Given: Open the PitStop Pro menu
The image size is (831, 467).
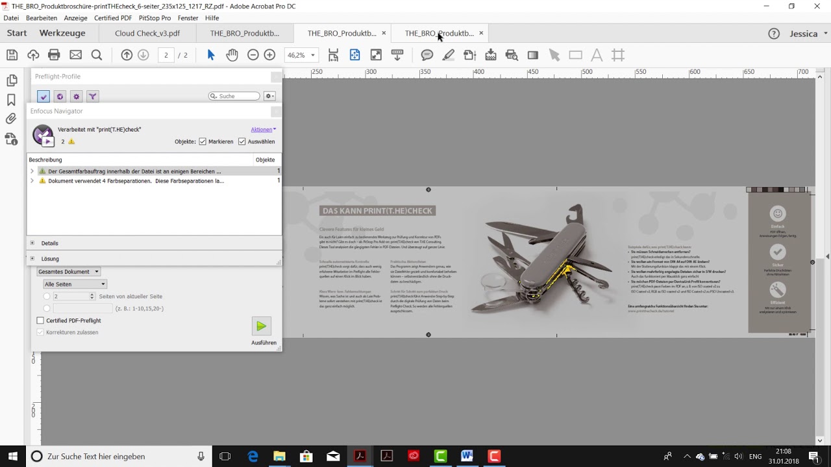Looking at the screenshot, I should tap(155, 18).
